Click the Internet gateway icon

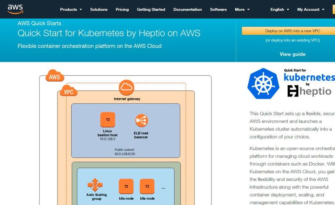126,87
